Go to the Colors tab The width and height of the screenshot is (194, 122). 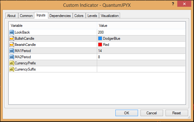[x=79, y=16]
